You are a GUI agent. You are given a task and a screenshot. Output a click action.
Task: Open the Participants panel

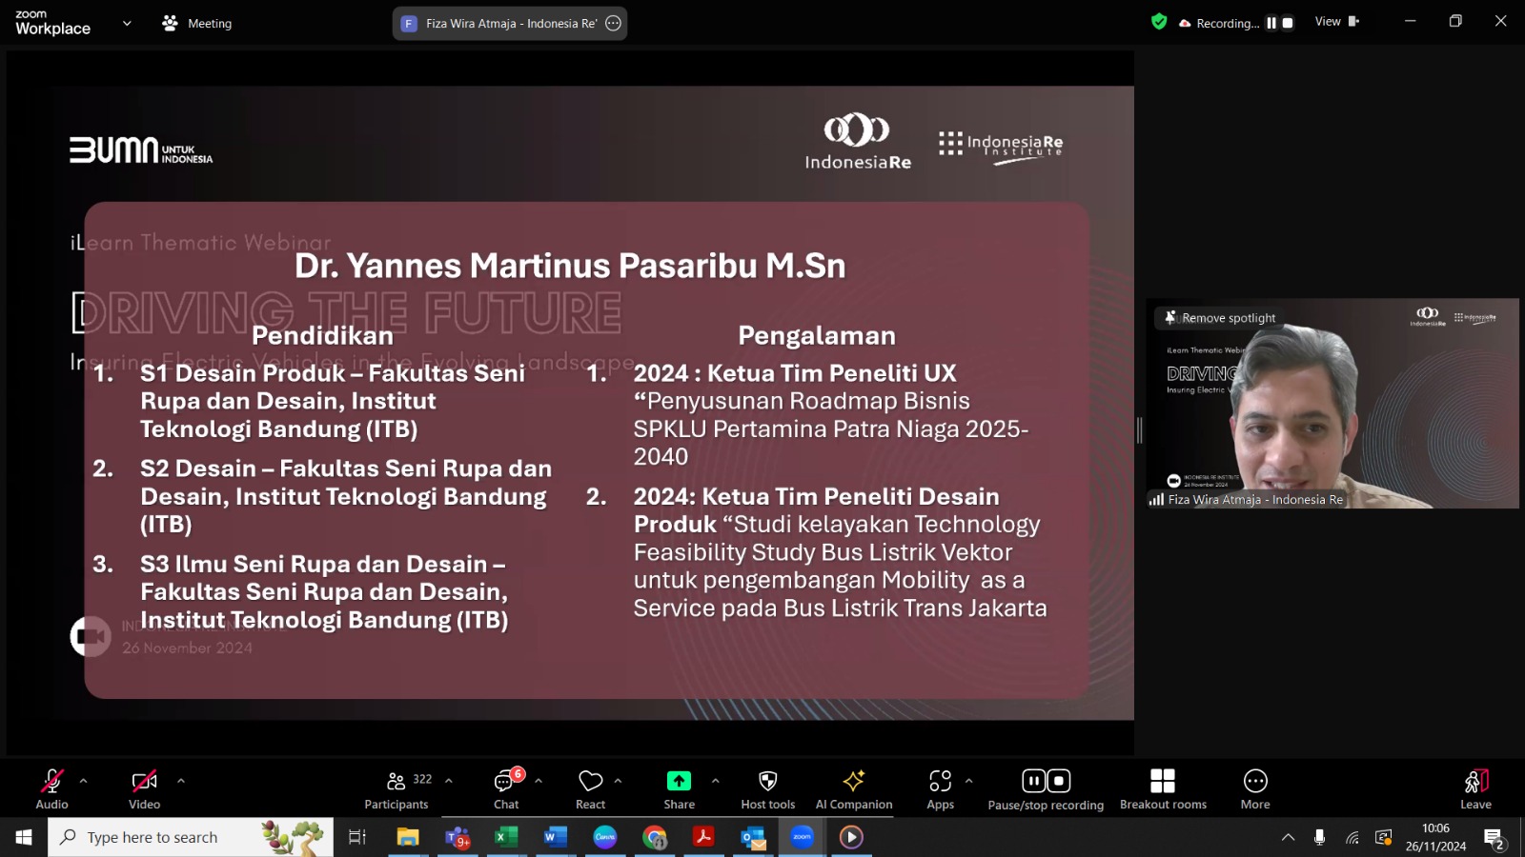(396, 789)
